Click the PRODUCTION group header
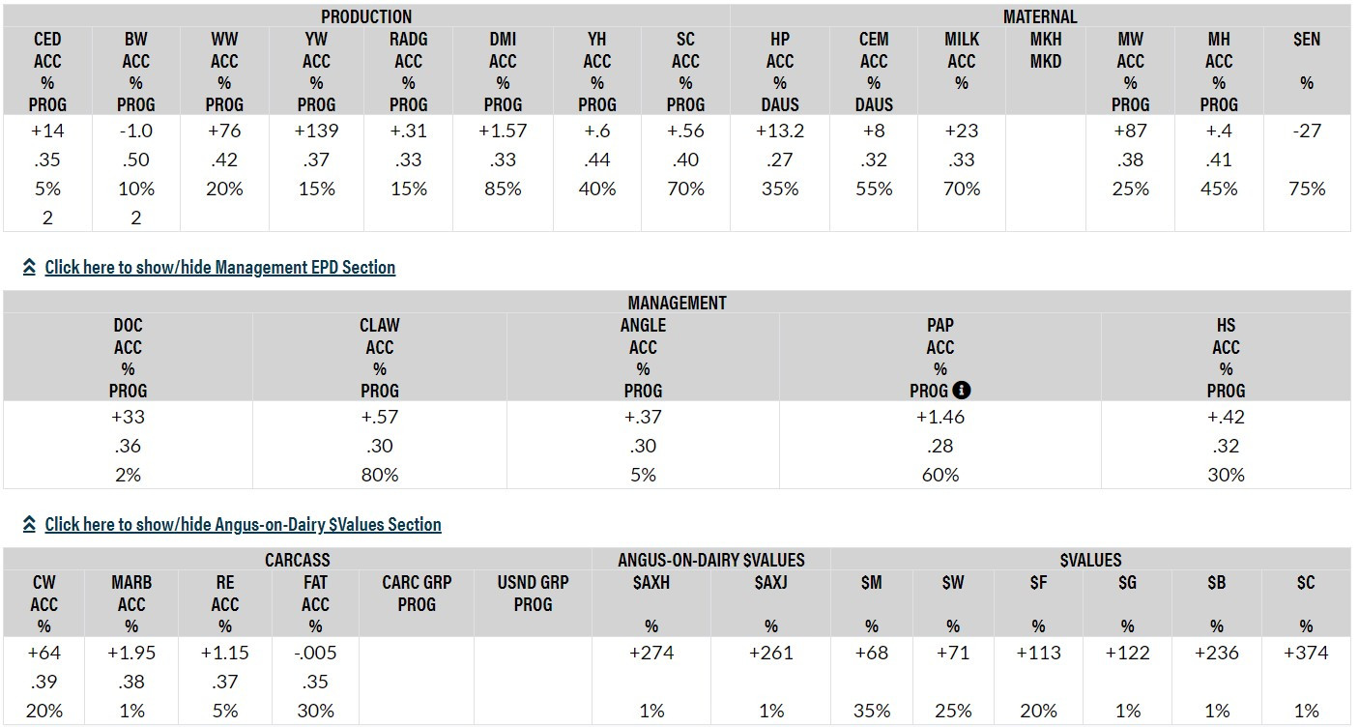The image size is (1359, 727). click(x=366, y=16)
